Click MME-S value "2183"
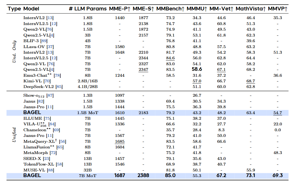 tap(144, 113)
